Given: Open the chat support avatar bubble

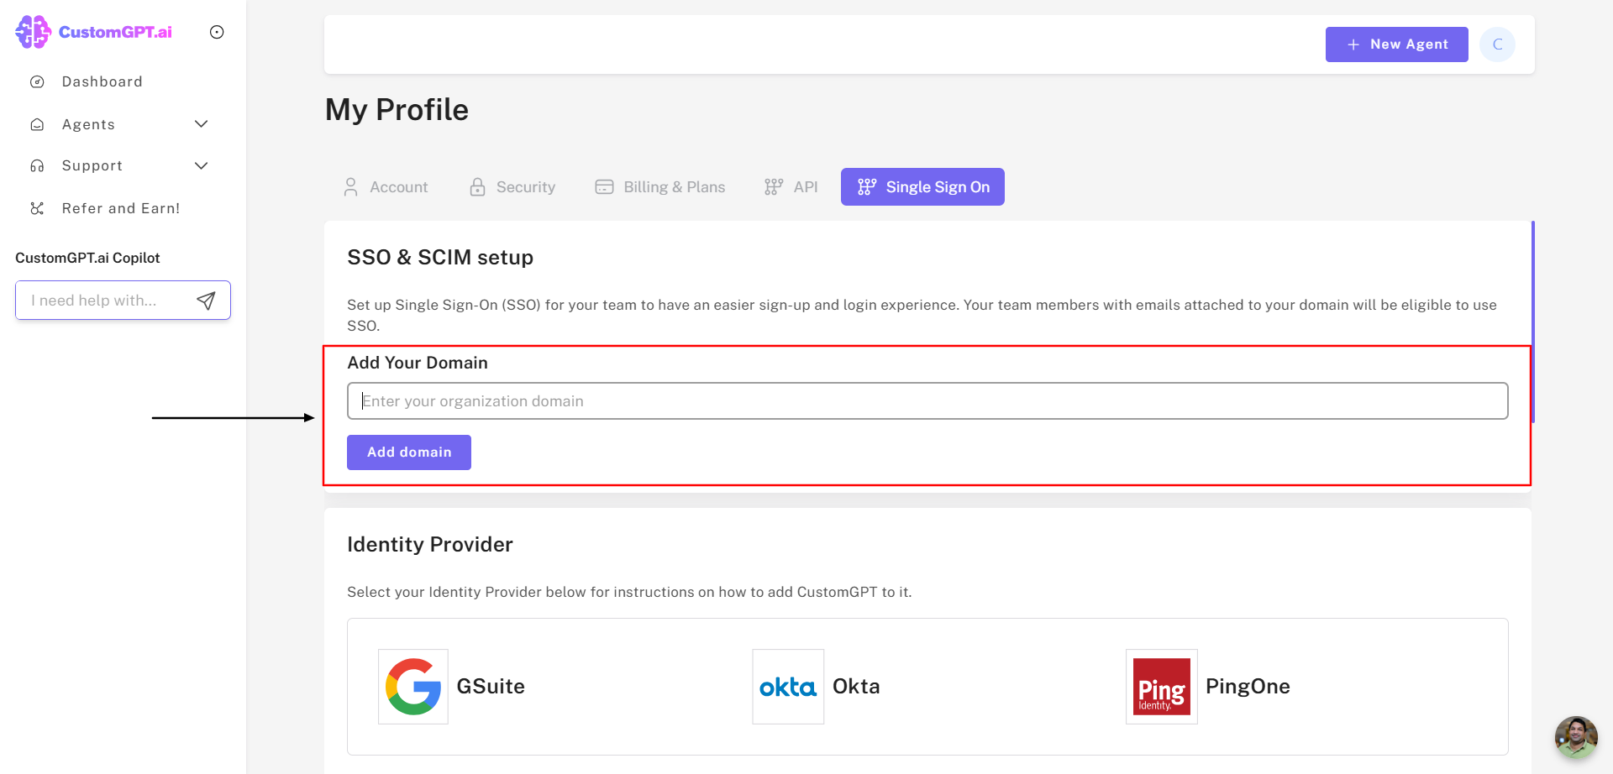Looking at the screenshot, I should 1576,737.
